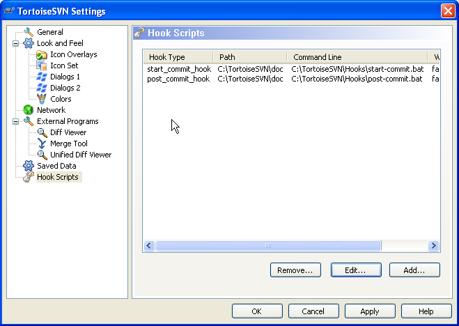Click the Merge Tool arrow icon

(42, 143)
